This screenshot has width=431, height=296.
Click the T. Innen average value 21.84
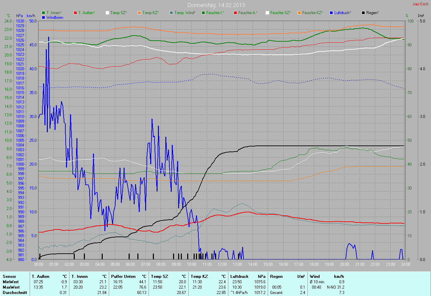click(x=101, y=293)
